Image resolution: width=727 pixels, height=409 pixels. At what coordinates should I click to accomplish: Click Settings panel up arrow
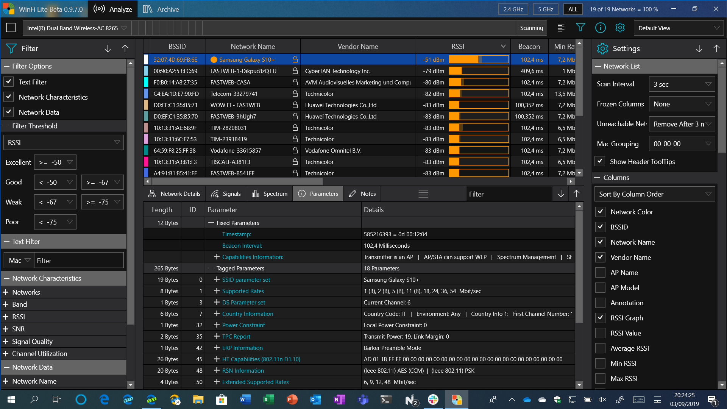(716, 48)
